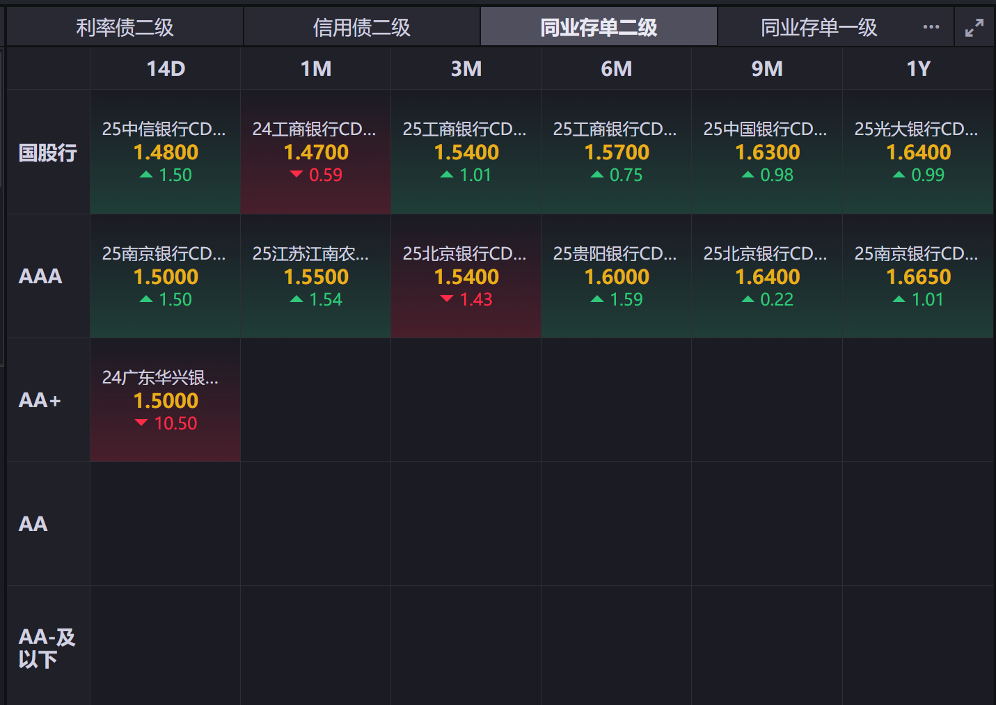The width and height of the screenshot is (996, 705).
Task: Switch to 利率债二级 tab
Action: coord(125,27)
